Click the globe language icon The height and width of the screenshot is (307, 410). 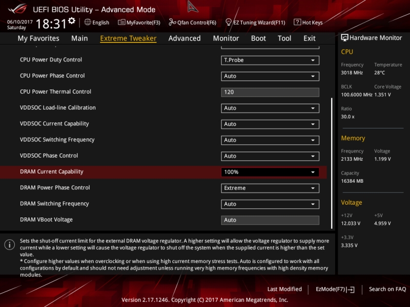88,22
